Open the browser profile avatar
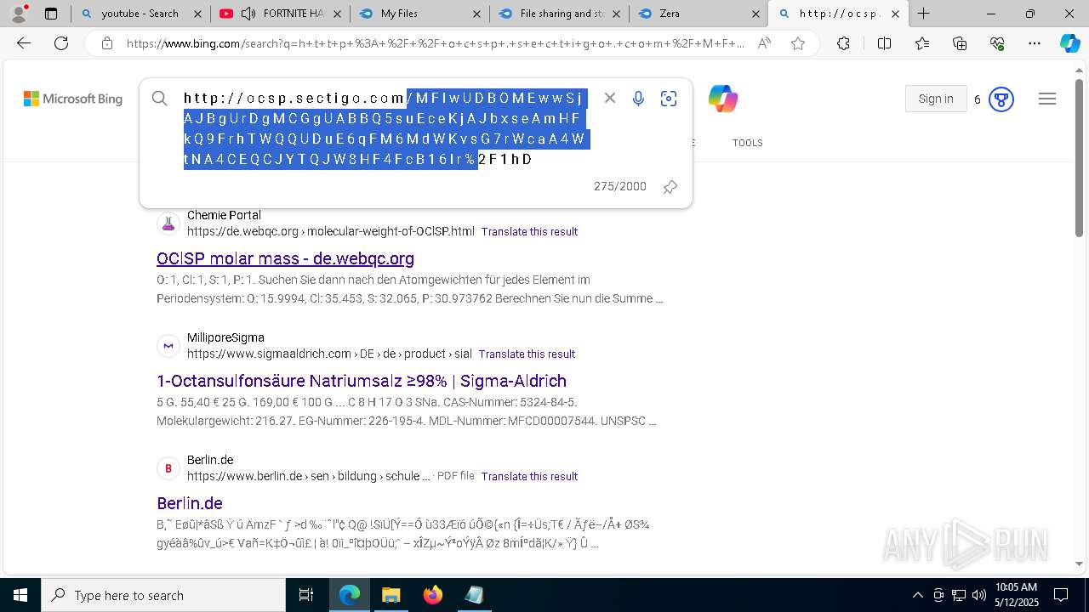1089x612 pixels. (18, 14)
